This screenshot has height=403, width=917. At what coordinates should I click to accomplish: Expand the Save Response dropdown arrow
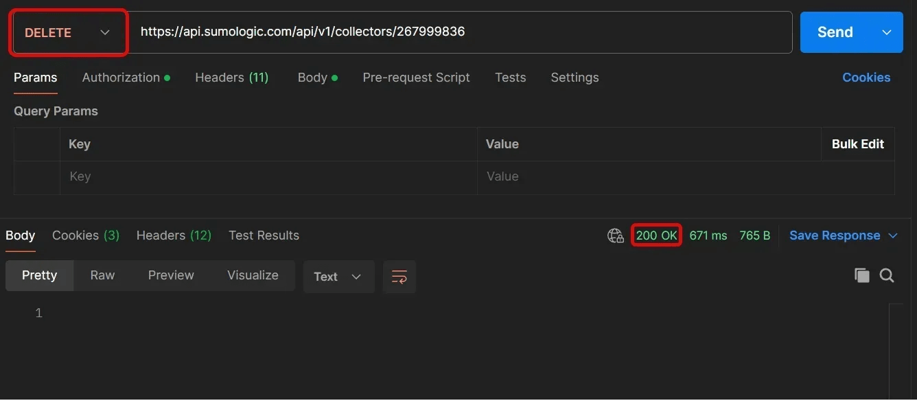click(x=894, y=235)
